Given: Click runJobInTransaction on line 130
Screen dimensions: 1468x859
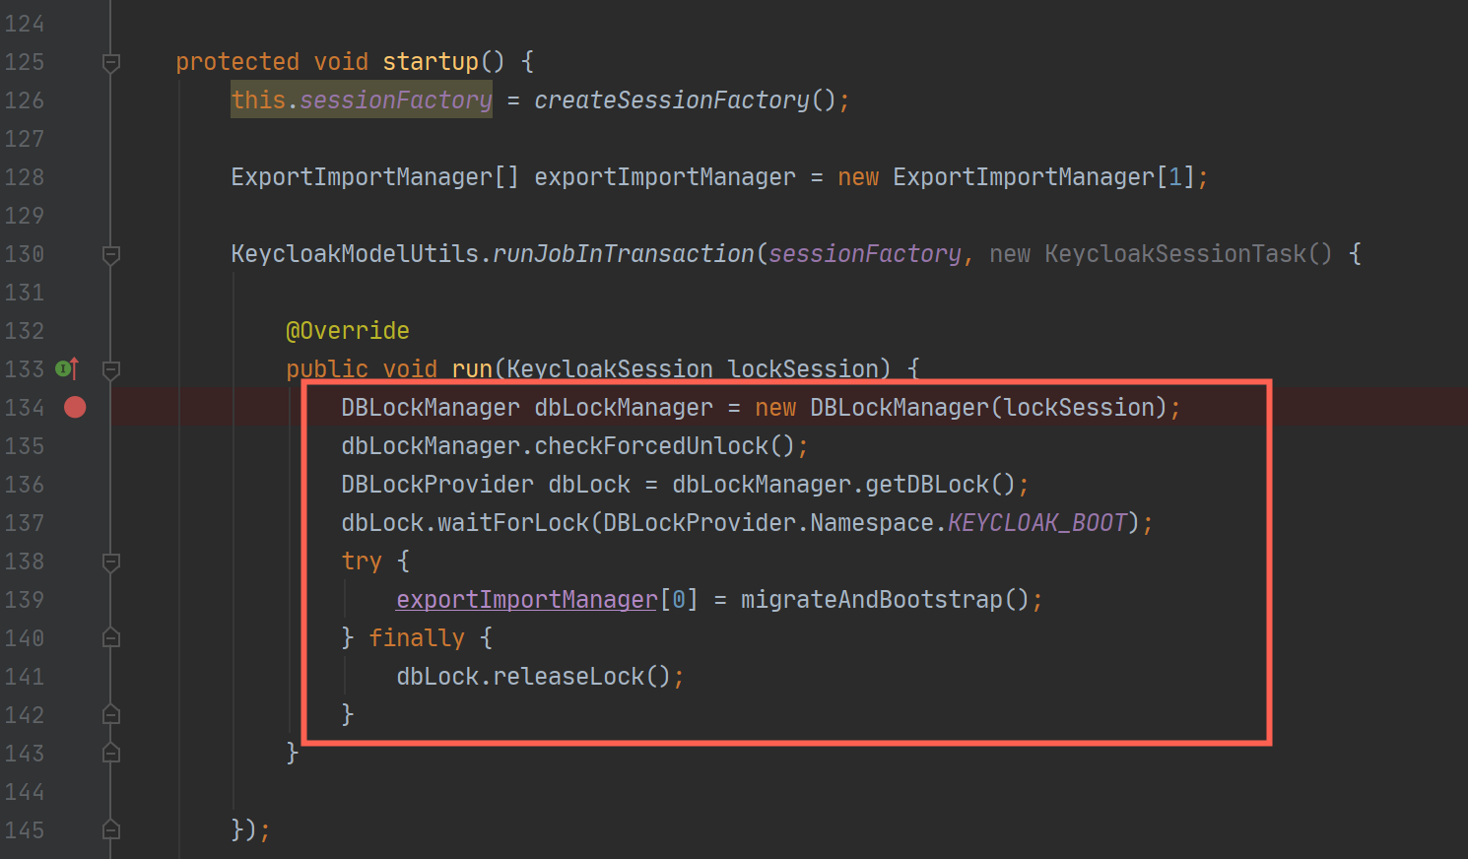Looking at the screenshot, I should coord(623,254).
